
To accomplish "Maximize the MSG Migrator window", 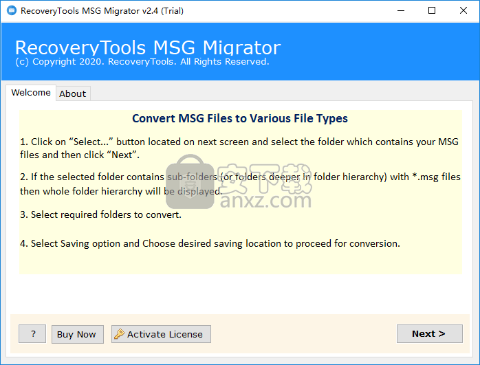I will tap(432, 10).
